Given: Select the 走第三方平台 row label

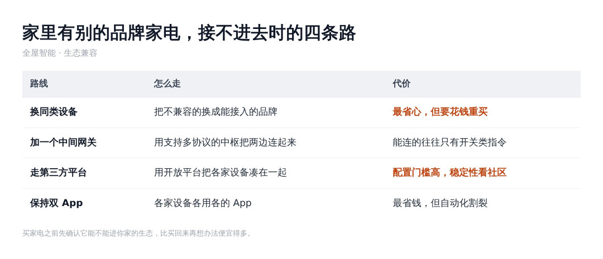Looking at the screenshot, I should pos(59,173).
